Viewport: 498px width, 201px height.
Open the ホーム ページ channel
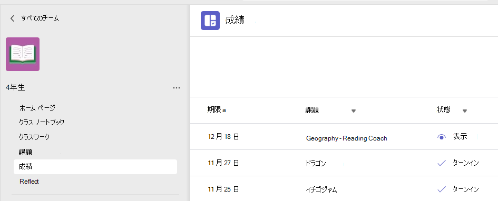[37, 108]
